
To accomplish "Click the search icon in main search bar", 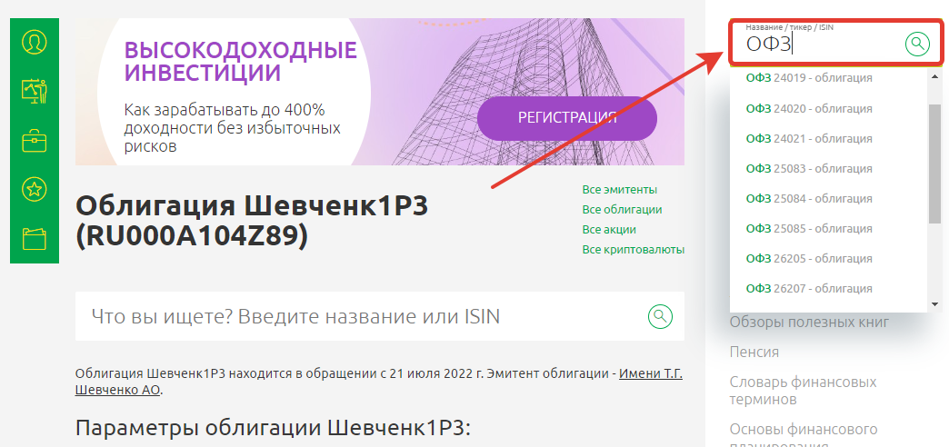I will click(x=660, y=316).
